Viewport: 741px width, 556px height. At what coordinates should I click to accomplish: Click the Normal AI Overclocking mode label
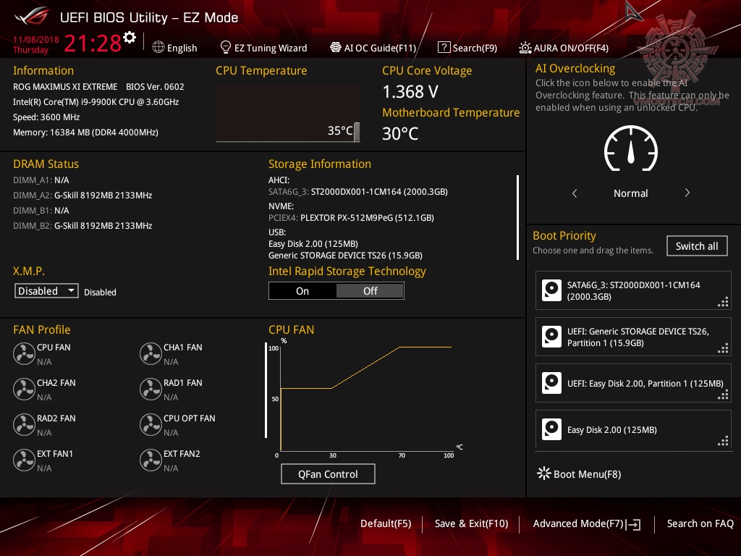[x=630, y=193]
